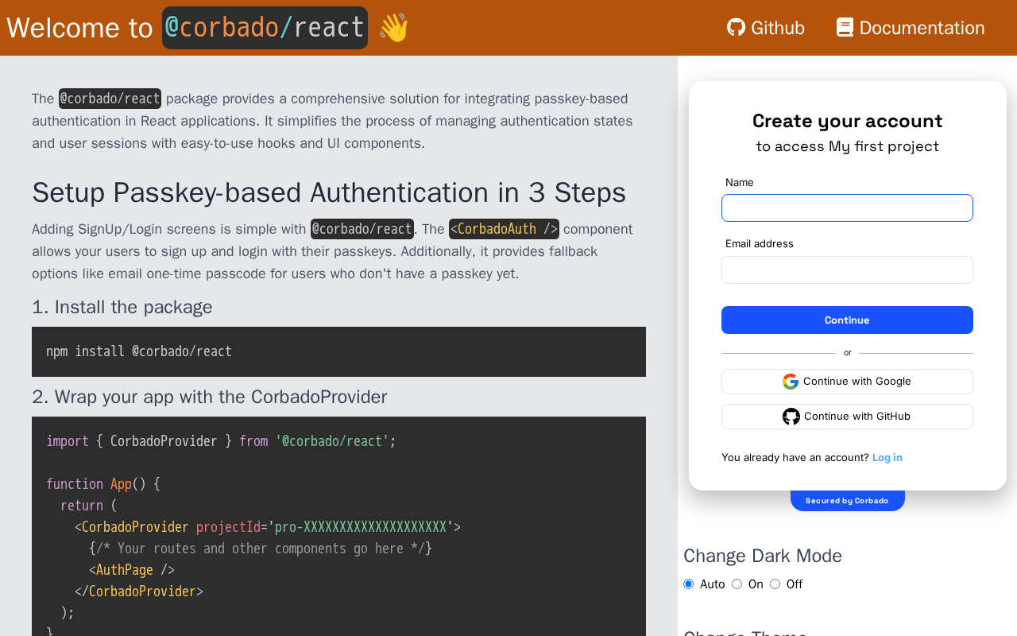This screenshot has width=1017, height=636.
Task: Click the waving hand emoji
Action: tap(393, 28)
